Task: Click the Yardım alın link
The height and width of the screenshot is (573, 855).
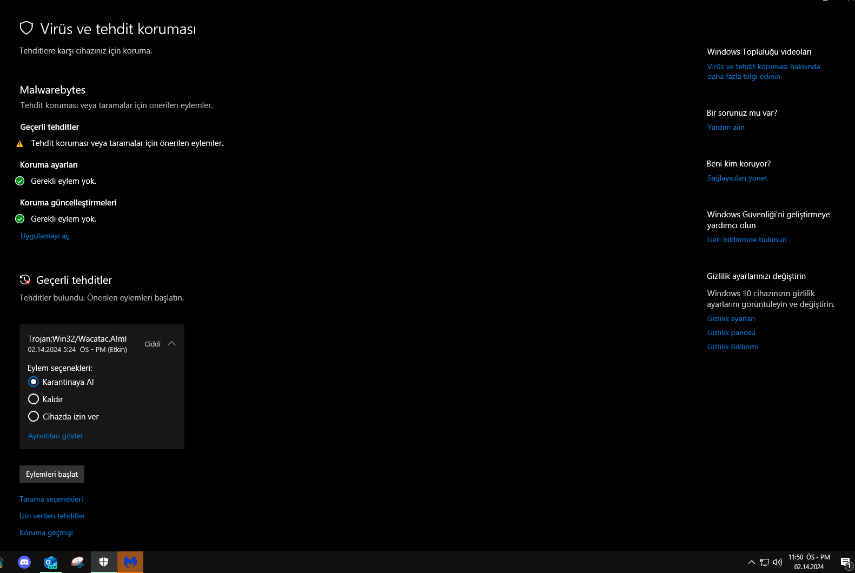Action: pyautogui.click(x=726, y=128)
